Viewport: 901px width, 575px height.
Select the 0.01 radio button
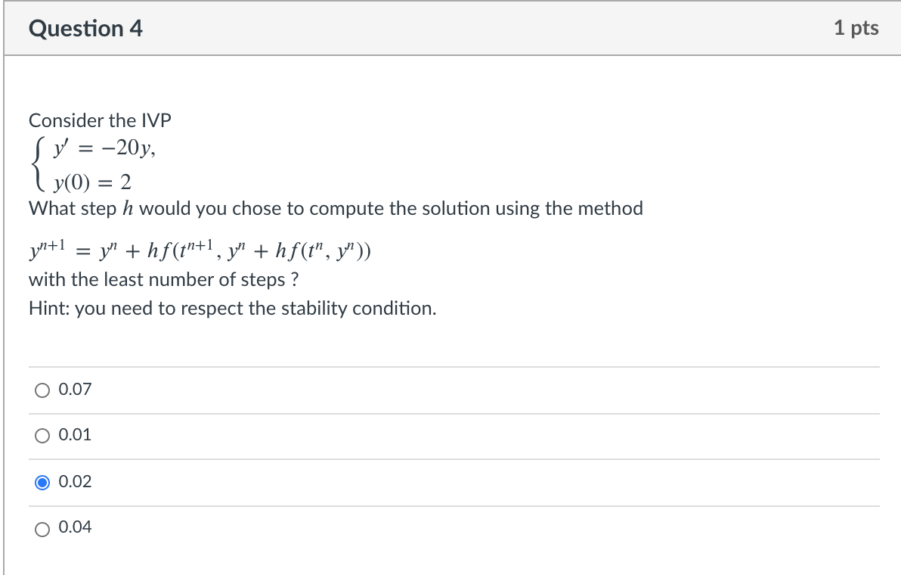tap(42, 436)
